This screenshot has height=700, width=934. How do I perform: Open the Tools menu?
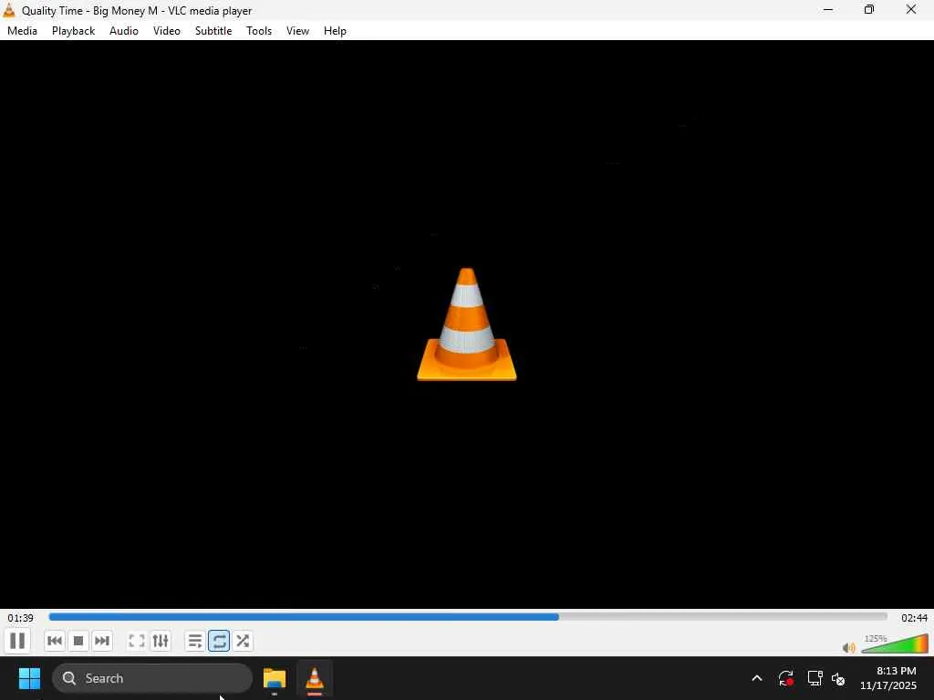258,31
